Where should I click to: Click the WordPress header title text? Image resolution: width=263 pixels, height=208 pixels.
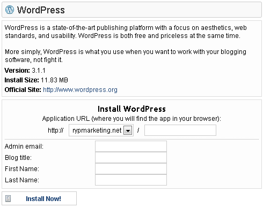[x=41, y=10]
